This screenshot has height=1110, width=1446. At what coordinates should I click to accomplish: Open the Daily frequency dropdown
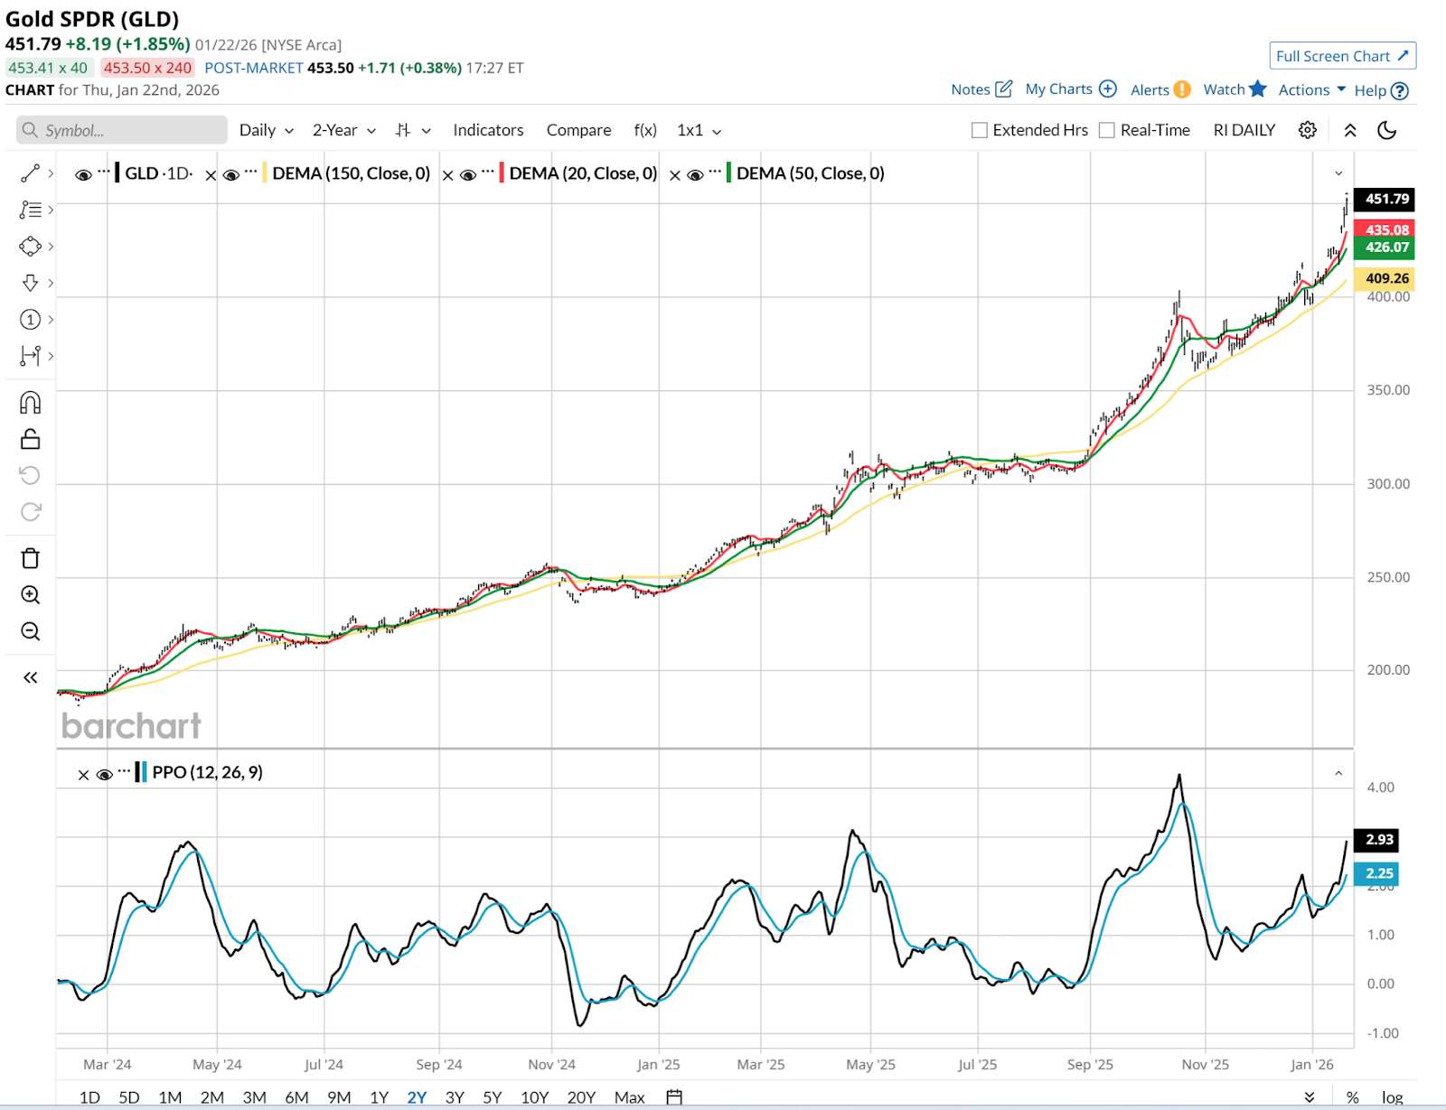(x=266, y=130)
